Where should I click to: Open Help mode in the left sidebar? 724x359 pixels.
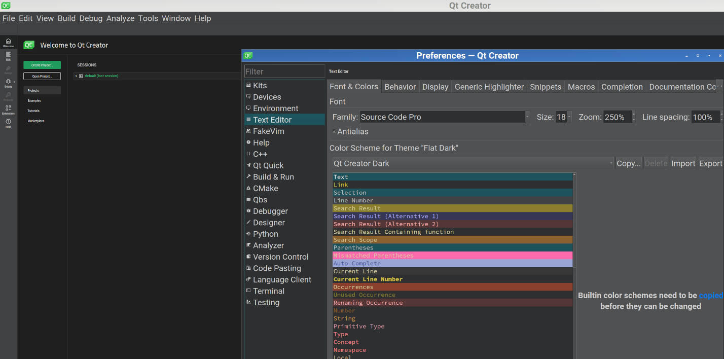coord(8,123)
